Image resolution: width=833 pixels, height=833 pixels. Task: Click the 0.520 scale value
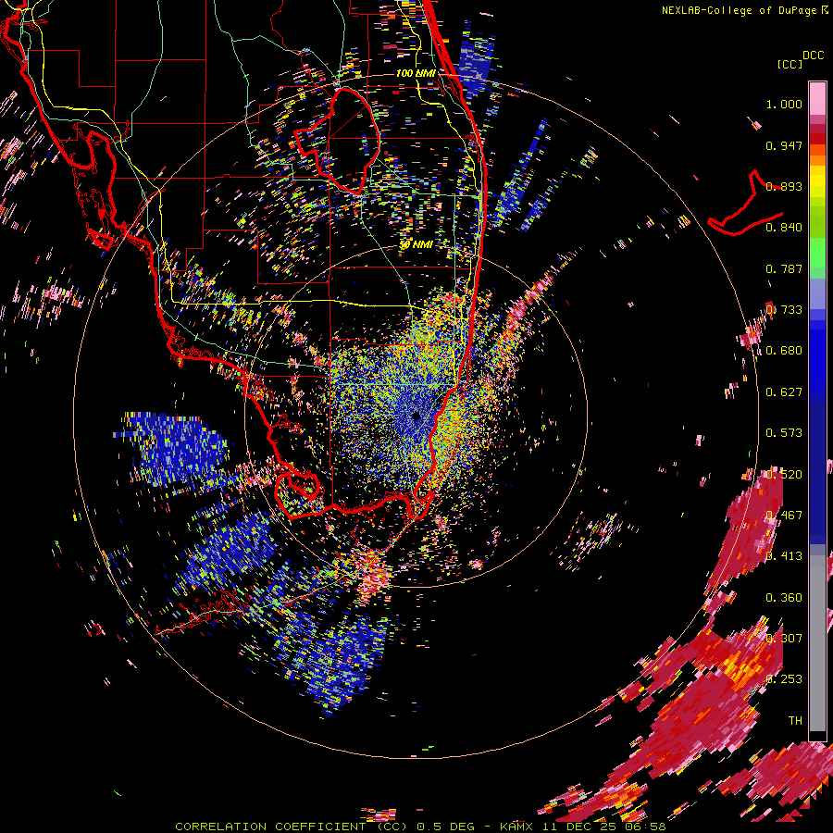coord(784,475)
